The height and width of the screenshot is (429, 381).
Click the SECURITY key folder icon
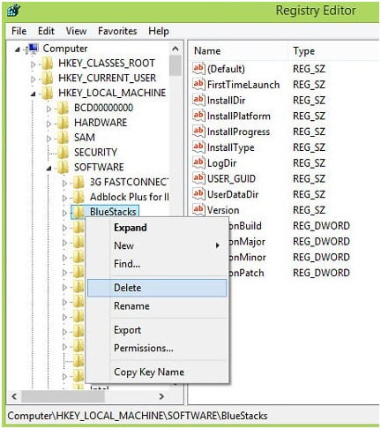click(63, 153)
